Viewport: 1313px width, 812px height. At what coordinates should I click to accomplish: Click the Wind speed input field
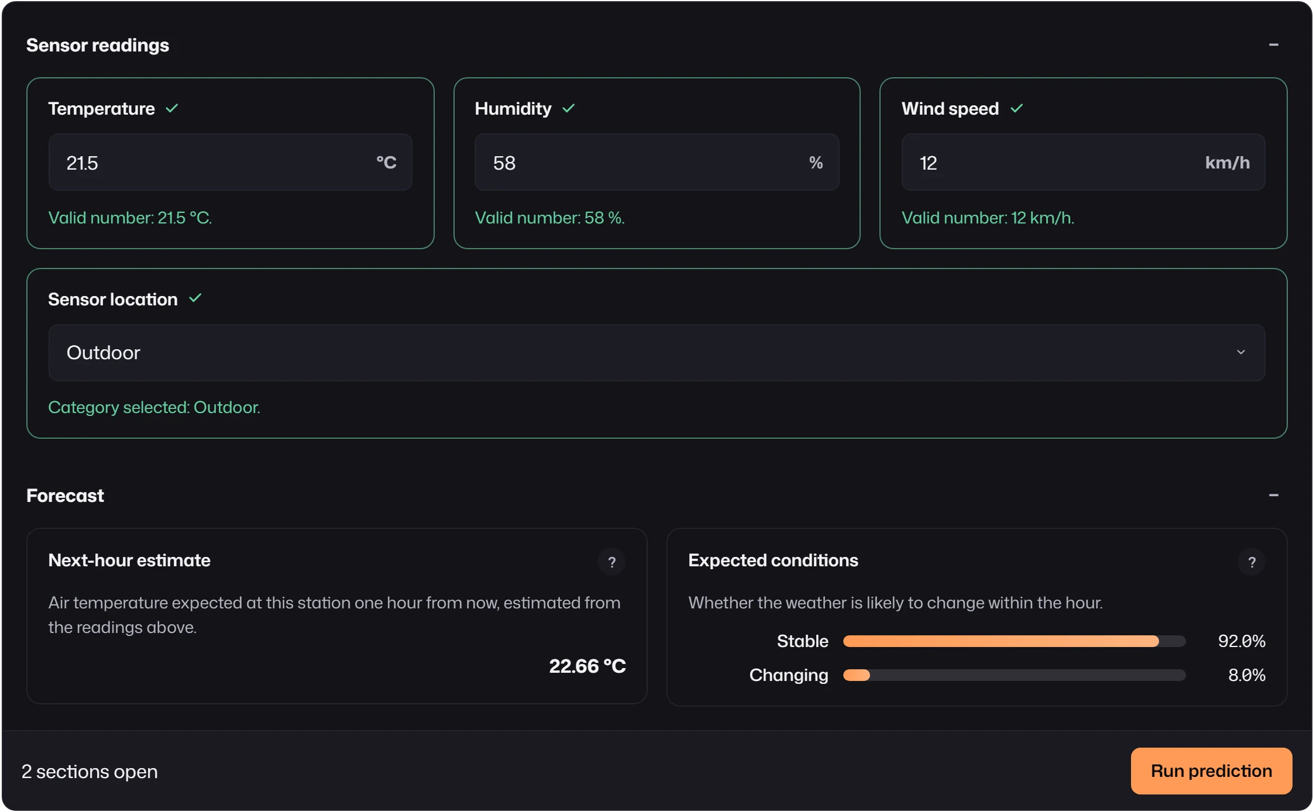click(x=1083, y=162)
